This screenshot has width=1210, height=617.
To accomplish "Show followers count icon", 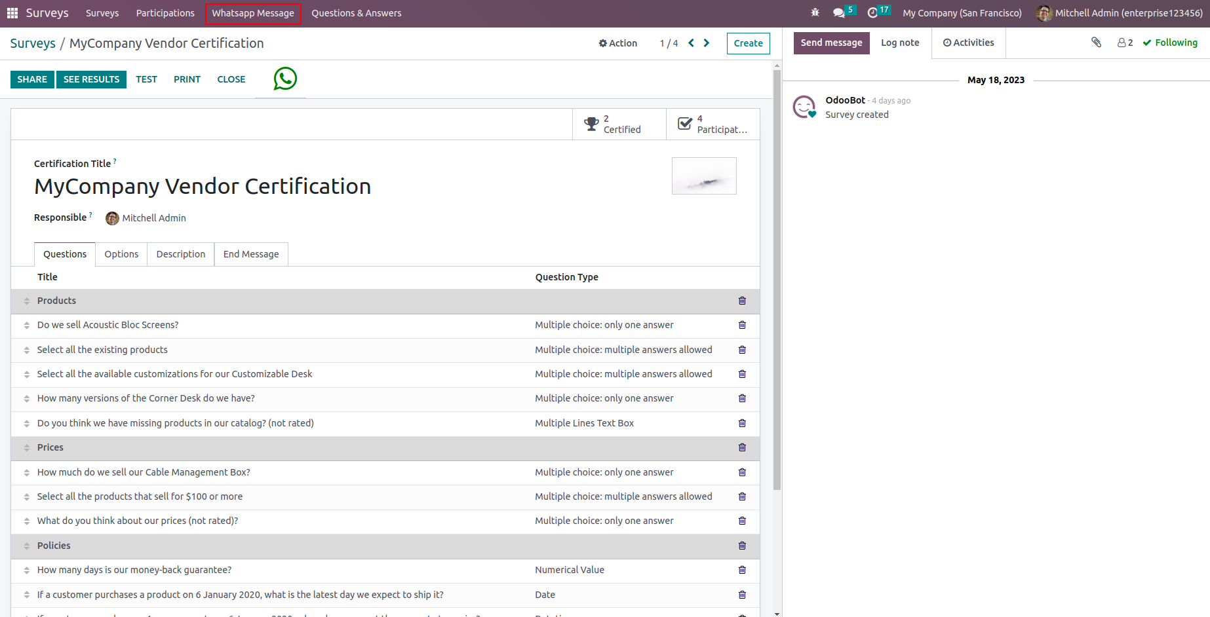I will (x=1125, y=43).
